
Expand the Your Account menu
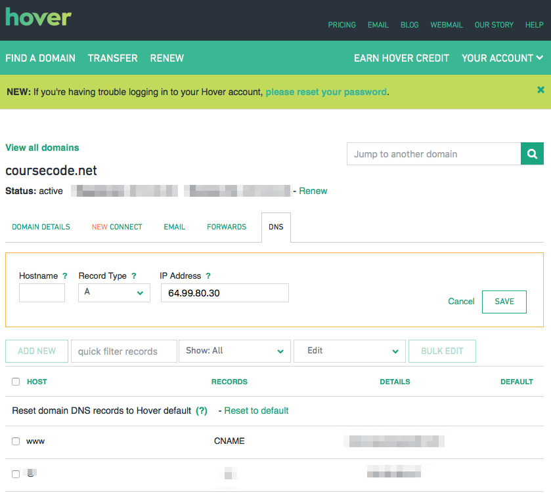[502, 58]
